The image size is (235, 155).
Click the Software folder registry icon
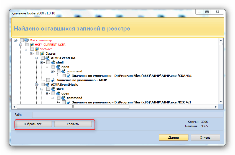coord(37,49)
